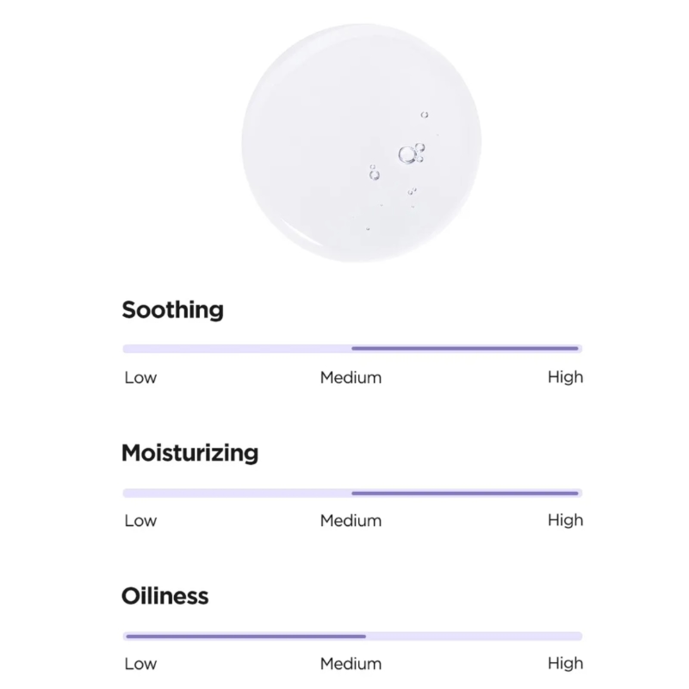Select High under the Soothing scale
Screen dimensions: 689x689
click(566, 377)
